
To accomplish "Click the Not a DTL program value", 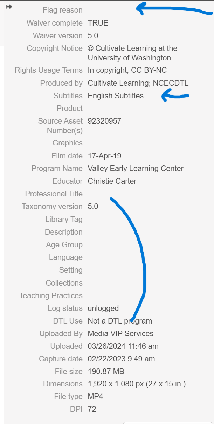I will click(x=120, y=321).
